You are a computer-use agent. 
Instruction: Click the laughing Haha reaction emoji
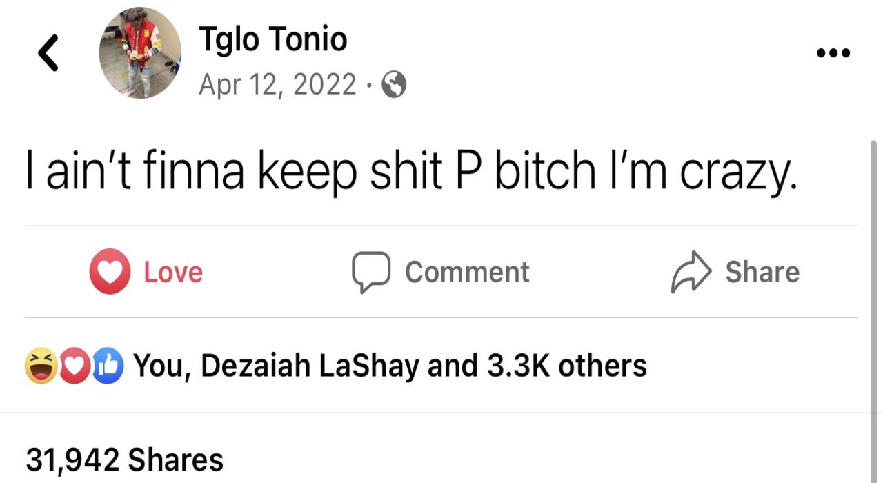click(x=41, y=366)
